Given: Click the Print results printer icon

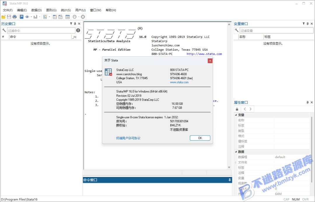Looking at the screenshot, I should point(15,17).
